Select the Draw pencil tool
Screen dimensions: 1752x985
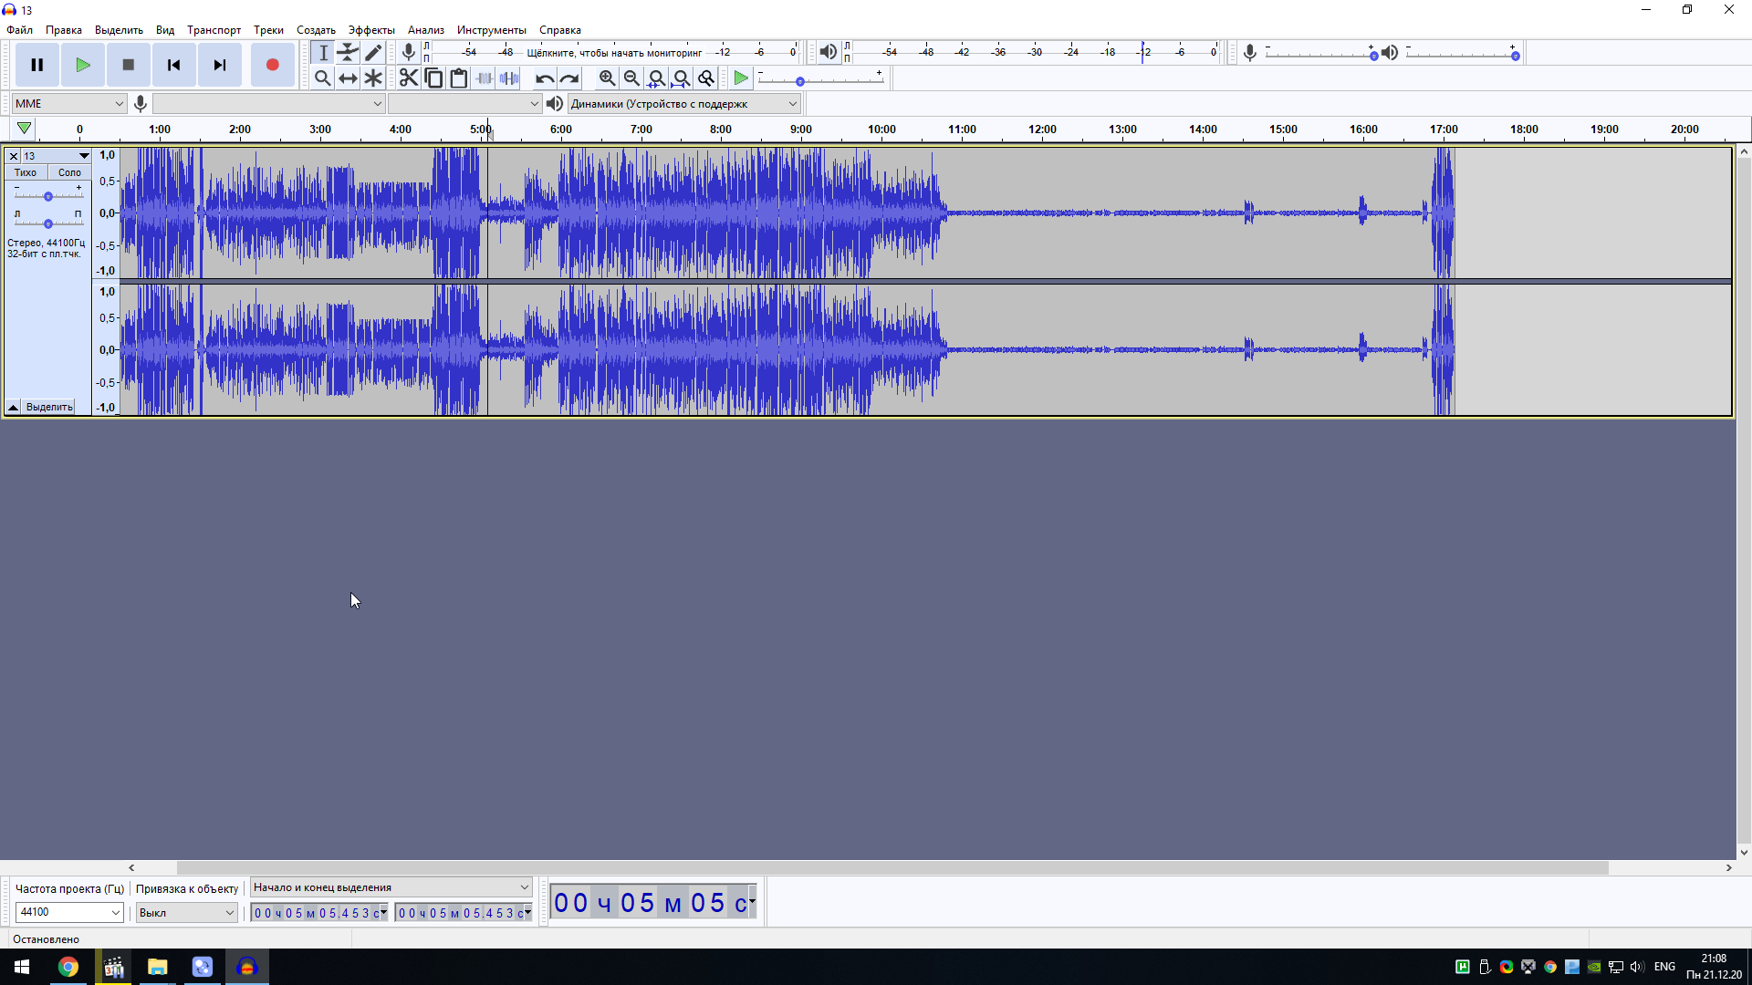pos(373,53)
